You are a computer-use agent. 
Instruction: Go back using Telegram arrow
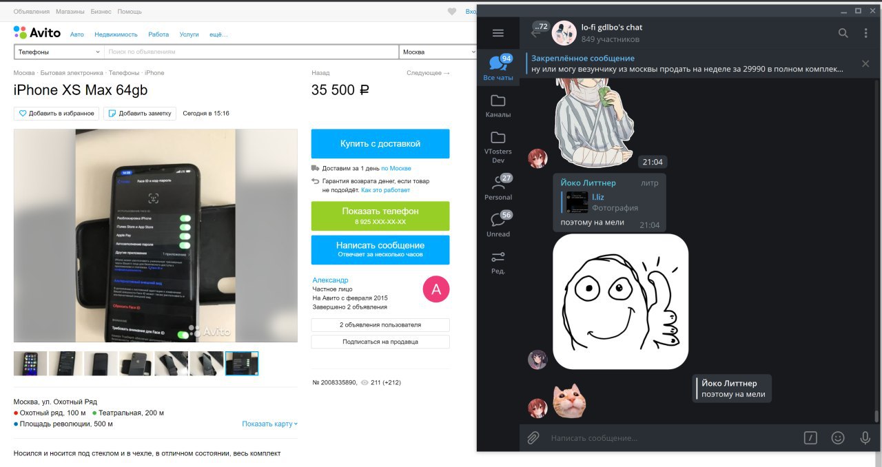536,32
